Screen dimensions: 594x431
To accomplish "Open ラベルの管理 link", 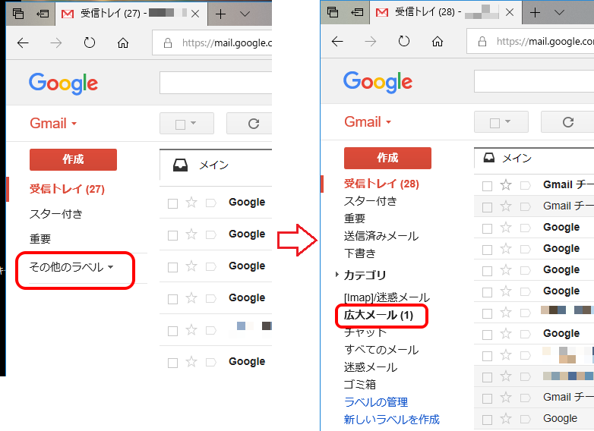I will (376, 402).
